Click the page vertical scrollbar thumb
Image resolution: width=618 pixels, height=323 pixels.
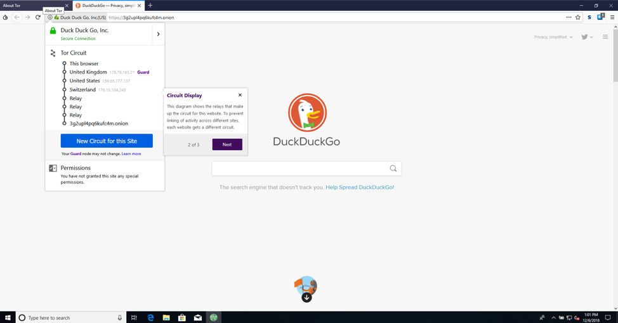tap(615, 55)
